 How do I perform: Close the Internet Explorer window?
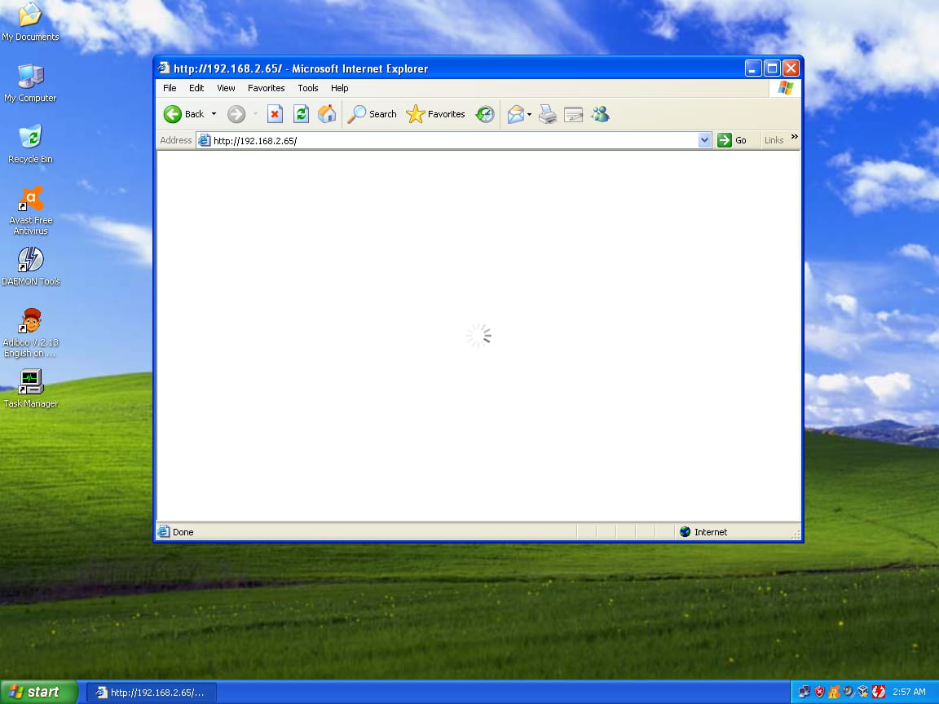coord(791,68)
